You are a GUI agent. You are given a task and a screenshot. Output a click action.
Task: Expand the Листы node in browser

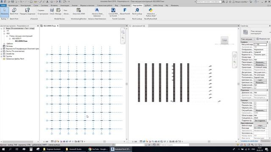(x=1, y=51)
